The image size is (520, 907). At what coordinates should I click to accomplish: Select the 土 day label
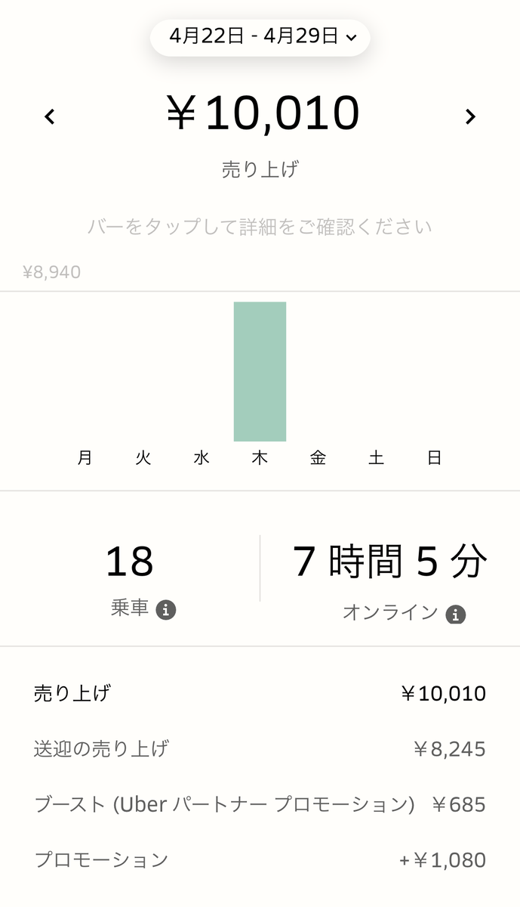click(x=376, y=457)
